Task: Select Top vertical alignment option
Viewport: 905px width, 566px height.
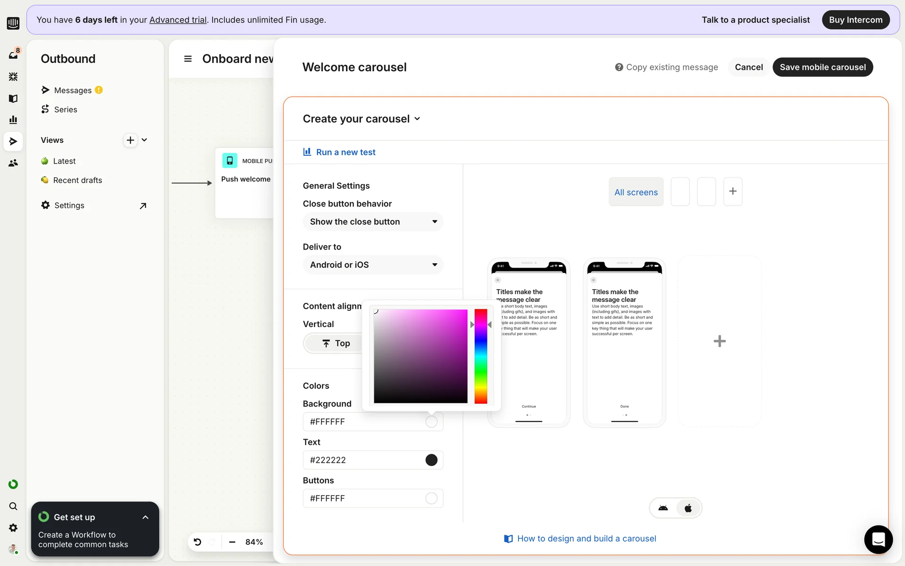Action: click(x=336, y=343)
